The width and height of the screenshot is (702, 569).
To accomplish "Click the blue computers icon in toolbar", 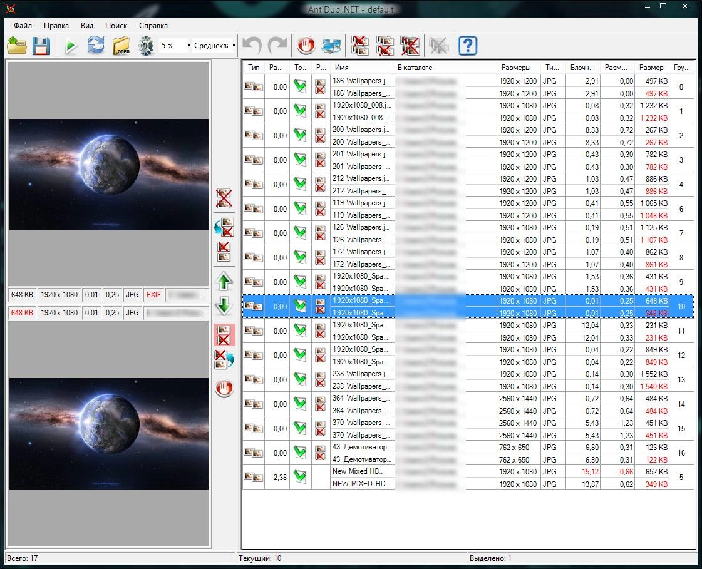I will tap(332, 46).
